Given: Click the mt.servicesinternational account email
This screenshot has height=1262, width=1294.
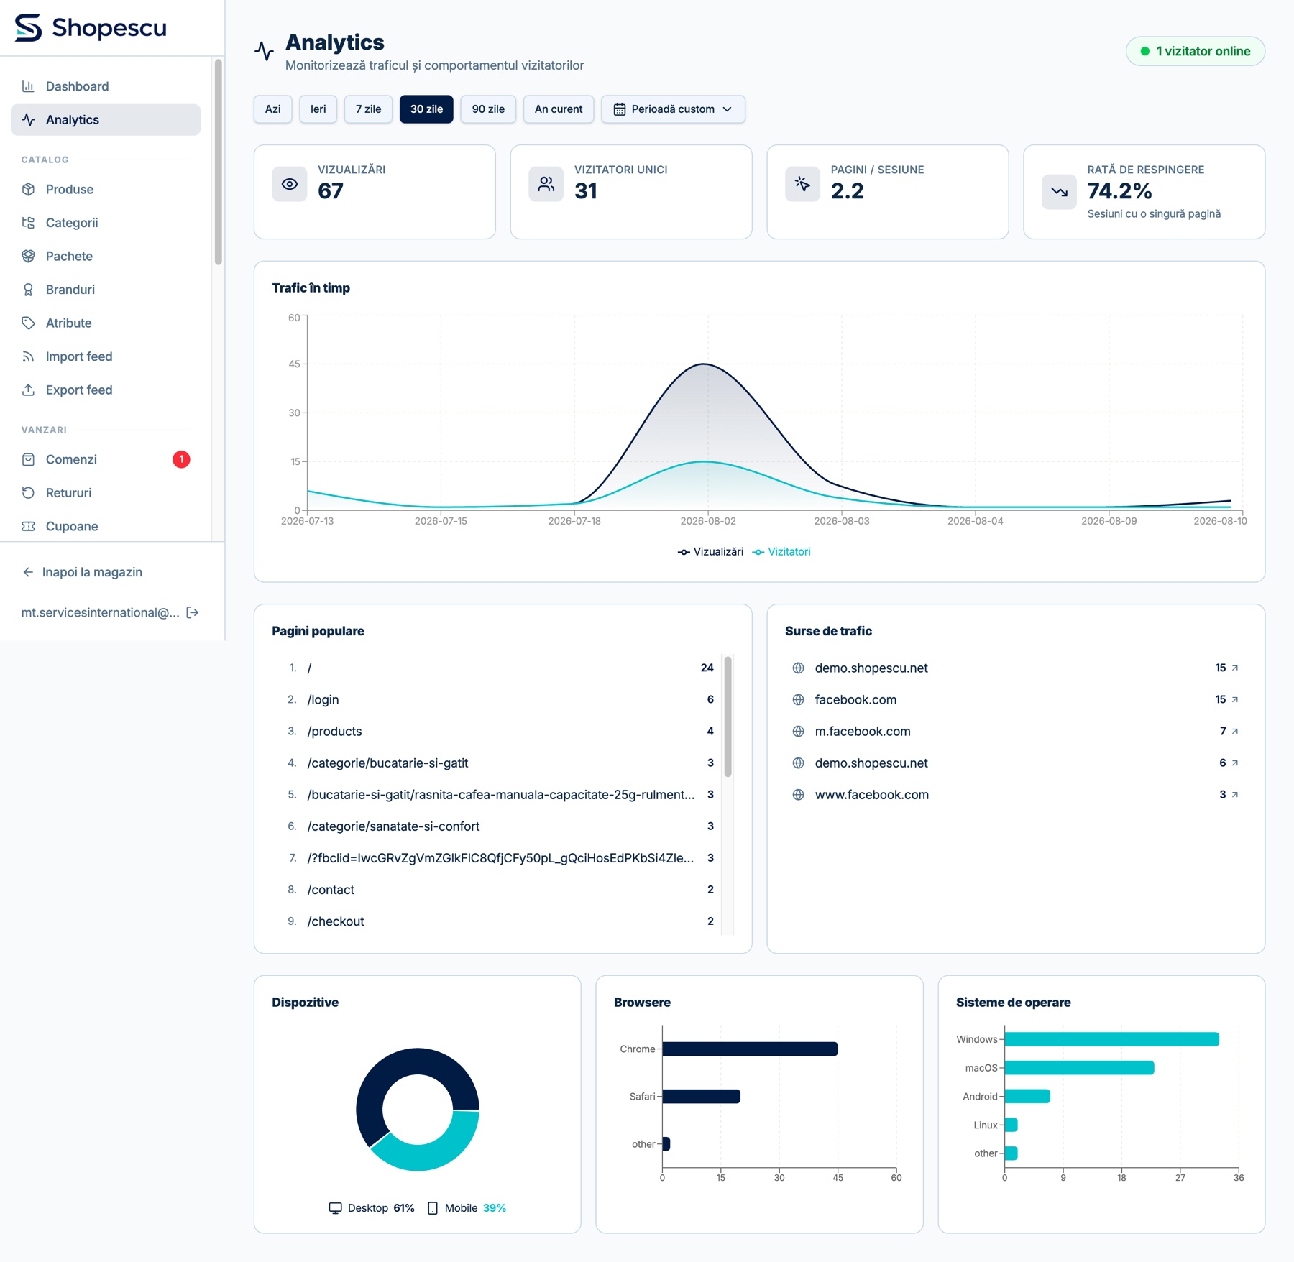Looking at the screenshot, I should click(101, 612).
